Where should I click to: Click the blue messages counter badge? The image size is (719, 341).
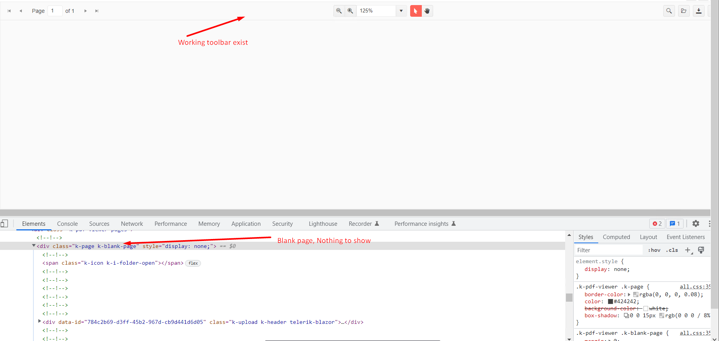point(675,224)
